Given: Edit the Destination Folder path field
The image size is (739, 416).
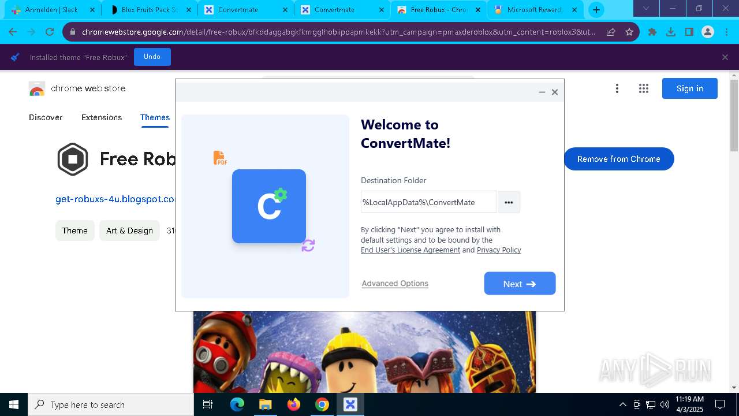Looking at the screenshot, I should pyautogui.click(x=428, y=202).
